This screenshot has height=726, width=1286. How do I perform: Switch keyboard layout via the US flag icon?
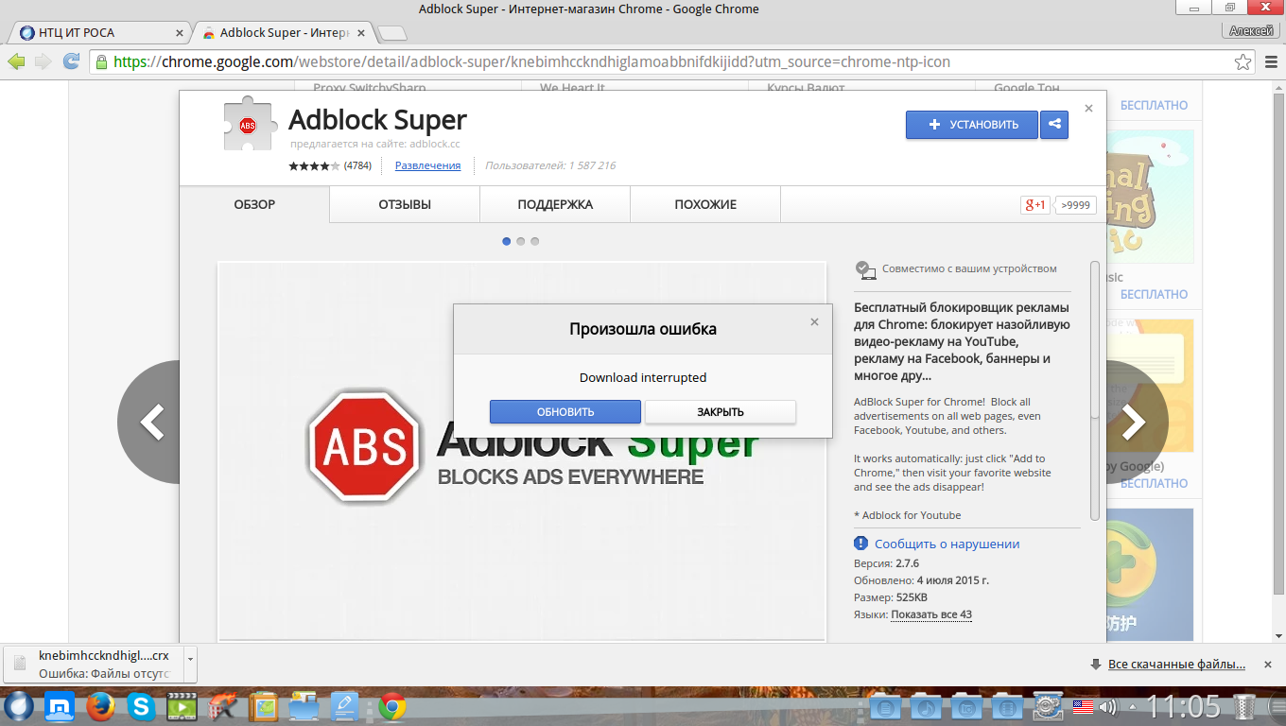coord(1083,707)
